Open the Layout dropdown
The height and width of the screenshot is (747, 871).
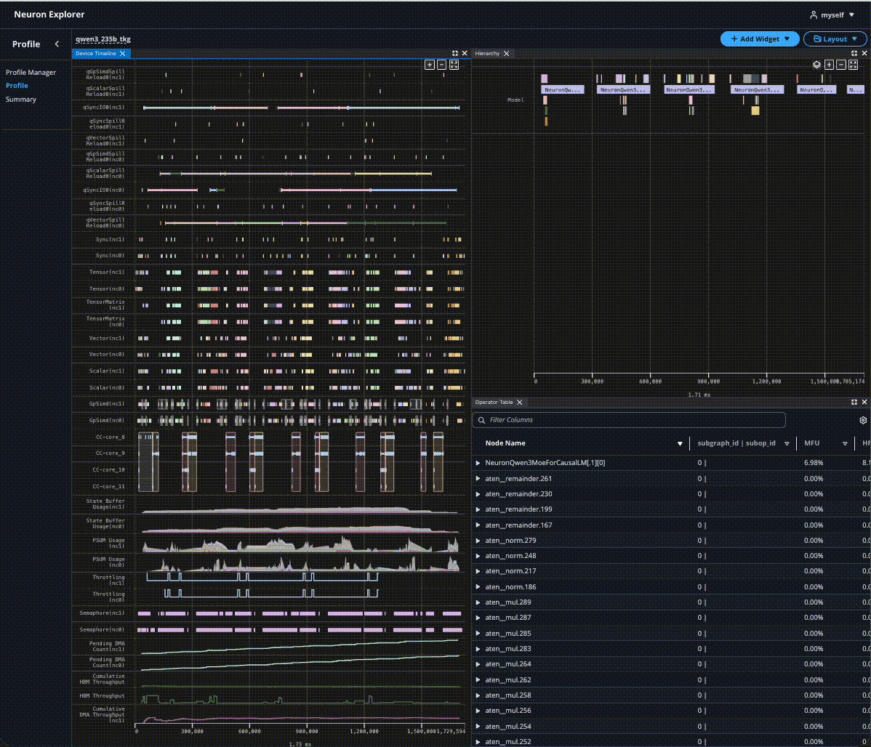point(835,39)
